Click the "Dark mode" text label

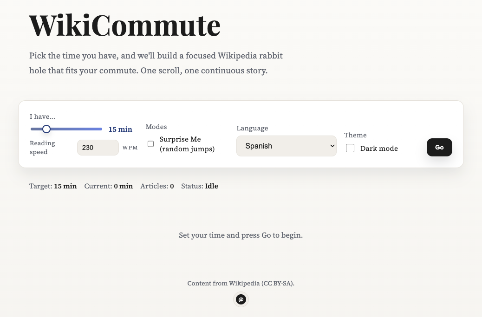(x=379, y=149)
